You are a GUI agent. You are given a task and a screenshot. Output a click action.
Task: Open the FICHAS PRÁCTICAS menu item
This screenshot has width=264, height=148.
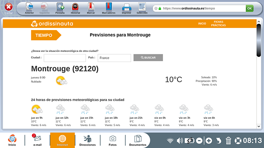point(219,24)
